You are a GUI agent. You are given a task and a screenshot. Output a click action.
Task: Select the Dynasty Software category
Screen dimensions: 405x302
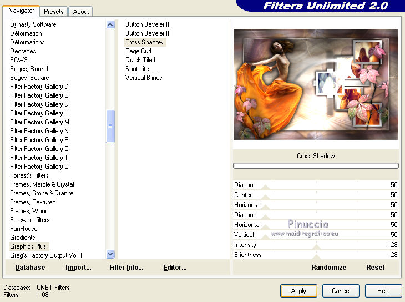point(33,24)
